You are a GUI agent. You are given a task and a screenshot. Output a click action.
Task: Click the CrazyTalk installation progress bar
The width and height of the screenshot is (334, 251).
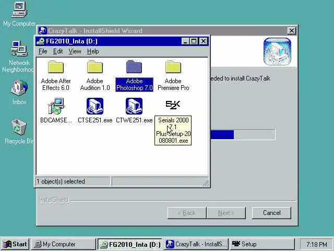click(243, 135)
